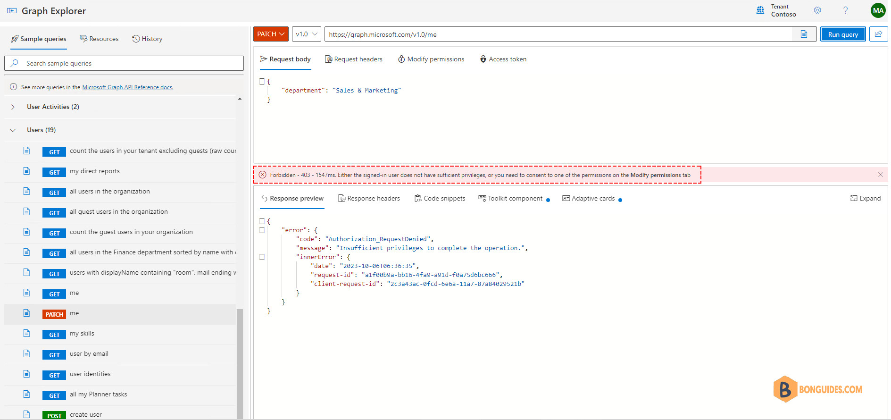Toggle fold box at request body opening brace
Viewport: 891px width, 420px height.
pos(262,81)
